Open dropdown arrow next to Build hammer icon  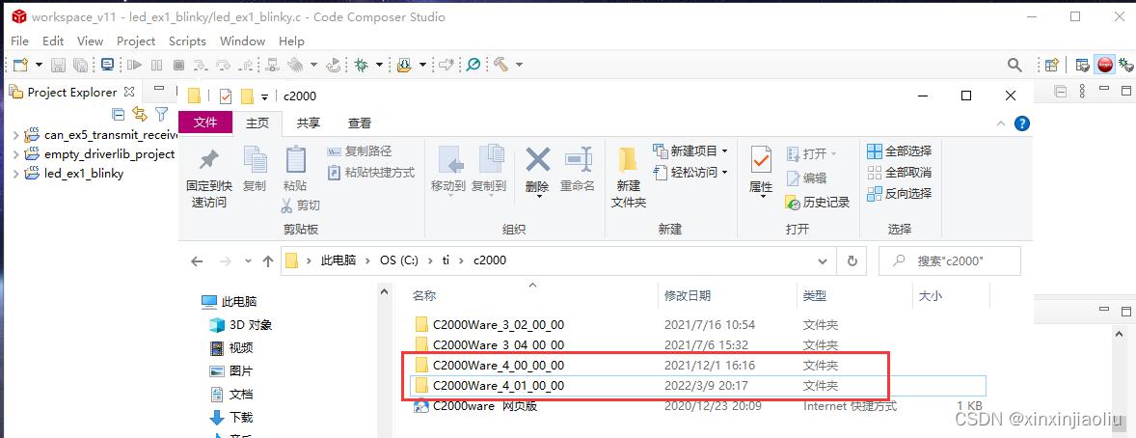(519, 65)
